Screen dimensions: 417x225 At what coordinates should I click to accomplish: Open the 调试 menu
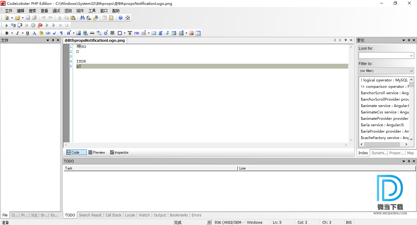(56, 11)
